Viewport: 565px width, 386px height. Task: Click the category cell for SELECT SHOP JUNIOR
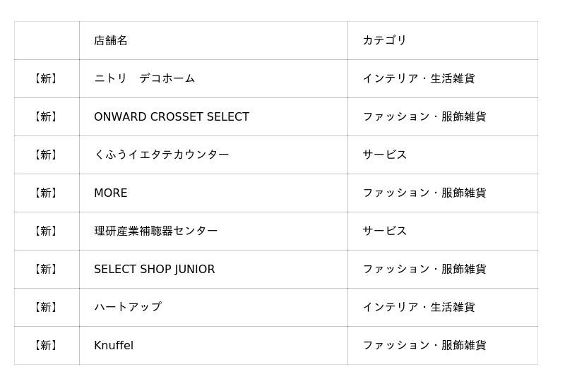(424, 269)
